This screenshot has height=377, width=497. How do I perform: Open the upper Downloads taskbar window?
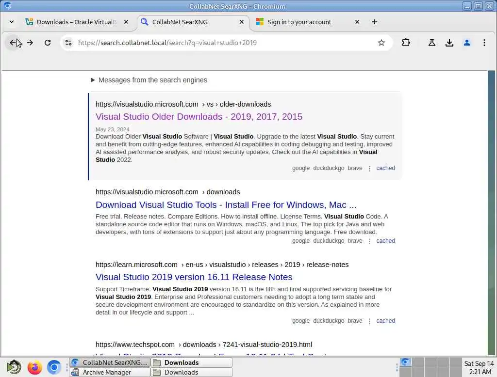click(x=192, y=362)
